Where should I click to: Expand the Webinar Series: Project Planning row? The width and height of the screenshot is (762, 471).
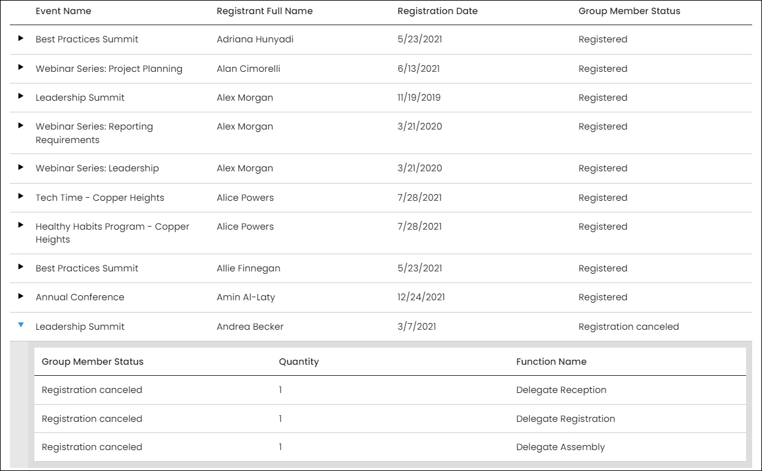pyautogui.click(x=21, y=68)
